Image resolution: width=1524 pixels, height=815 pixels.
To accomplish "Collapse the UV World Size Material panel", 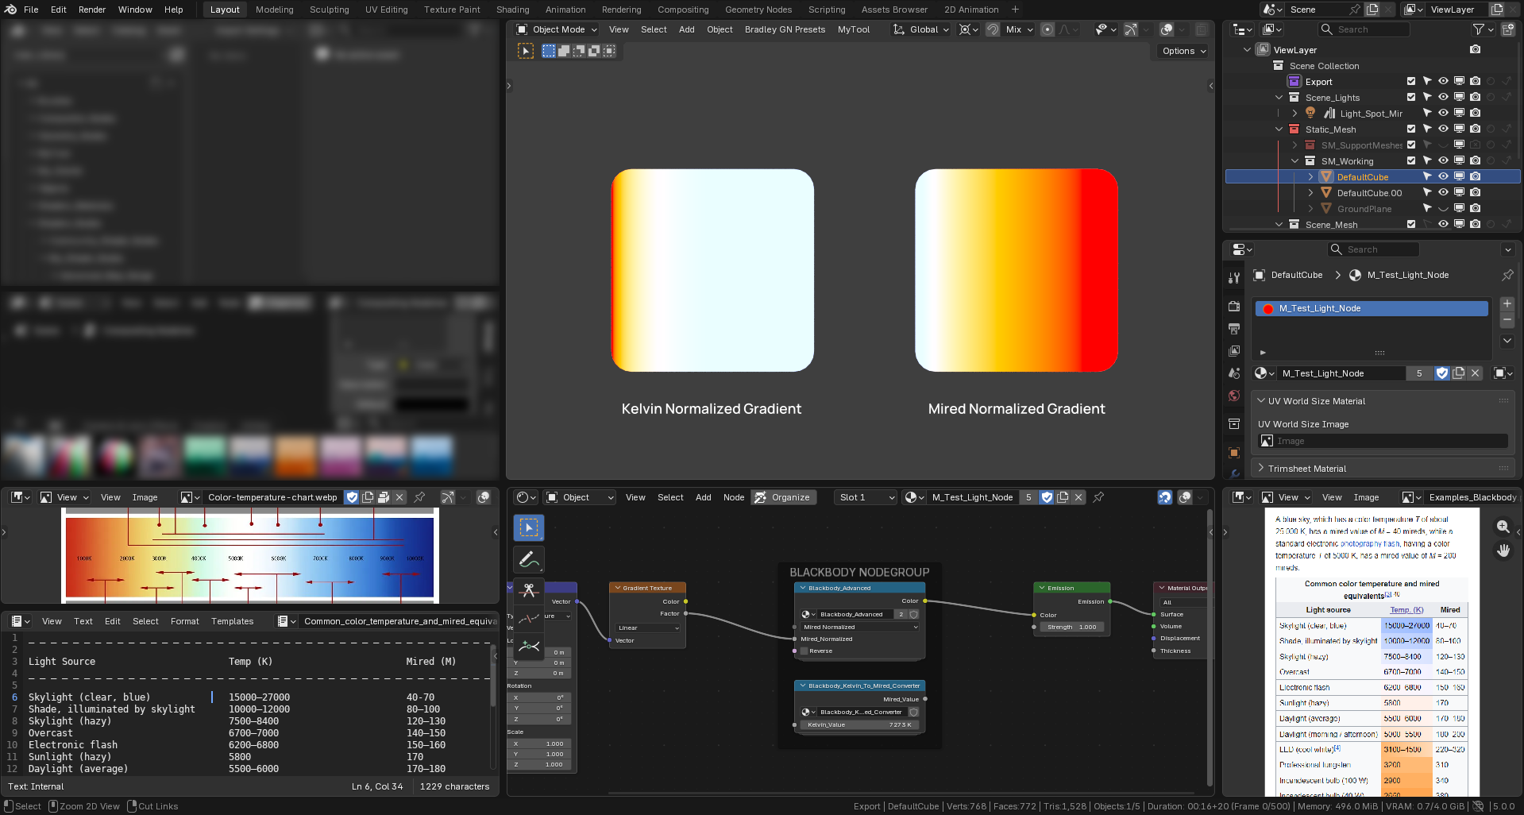I will point(1316,401).
